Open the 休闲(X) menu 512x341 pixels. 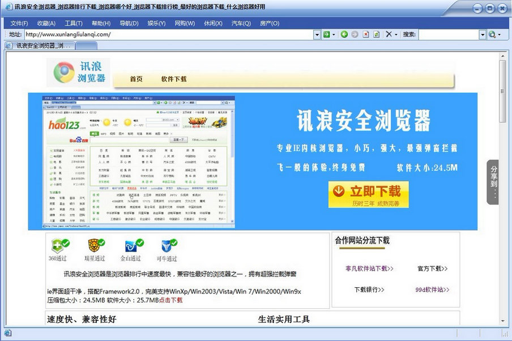tap(213, 23)
